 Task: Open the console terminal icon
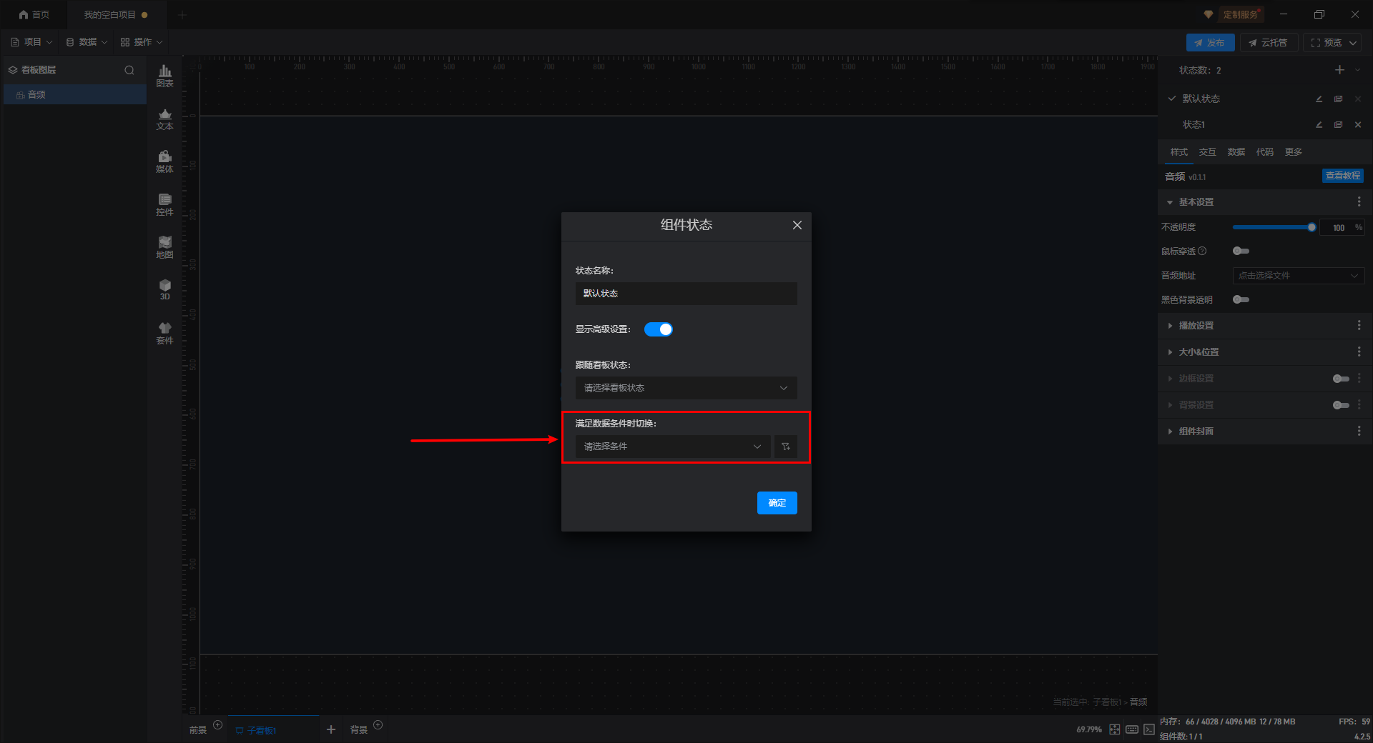[1149, 729]
